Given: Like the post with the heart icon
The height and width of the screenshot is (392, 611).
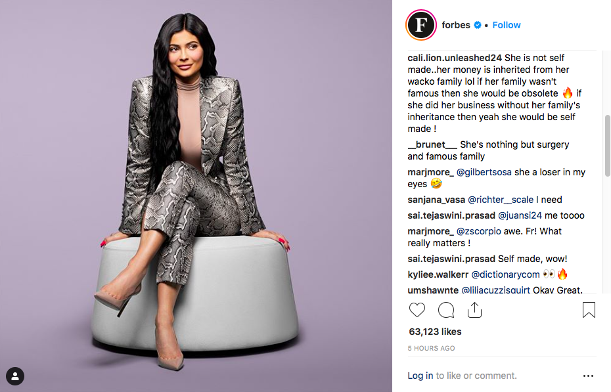Looking at the screenshot, I should click(417, 310).
